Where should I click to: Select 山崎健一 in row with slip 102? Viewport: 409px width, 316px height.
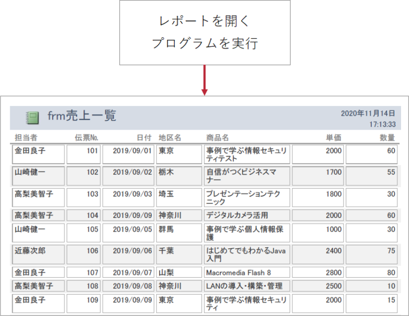point(38,176)
